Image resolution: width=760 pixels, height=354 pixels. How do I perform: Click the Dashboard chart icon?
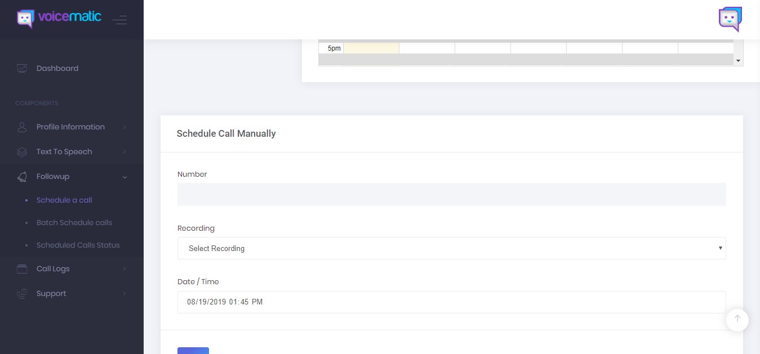[x=22, y=69]
